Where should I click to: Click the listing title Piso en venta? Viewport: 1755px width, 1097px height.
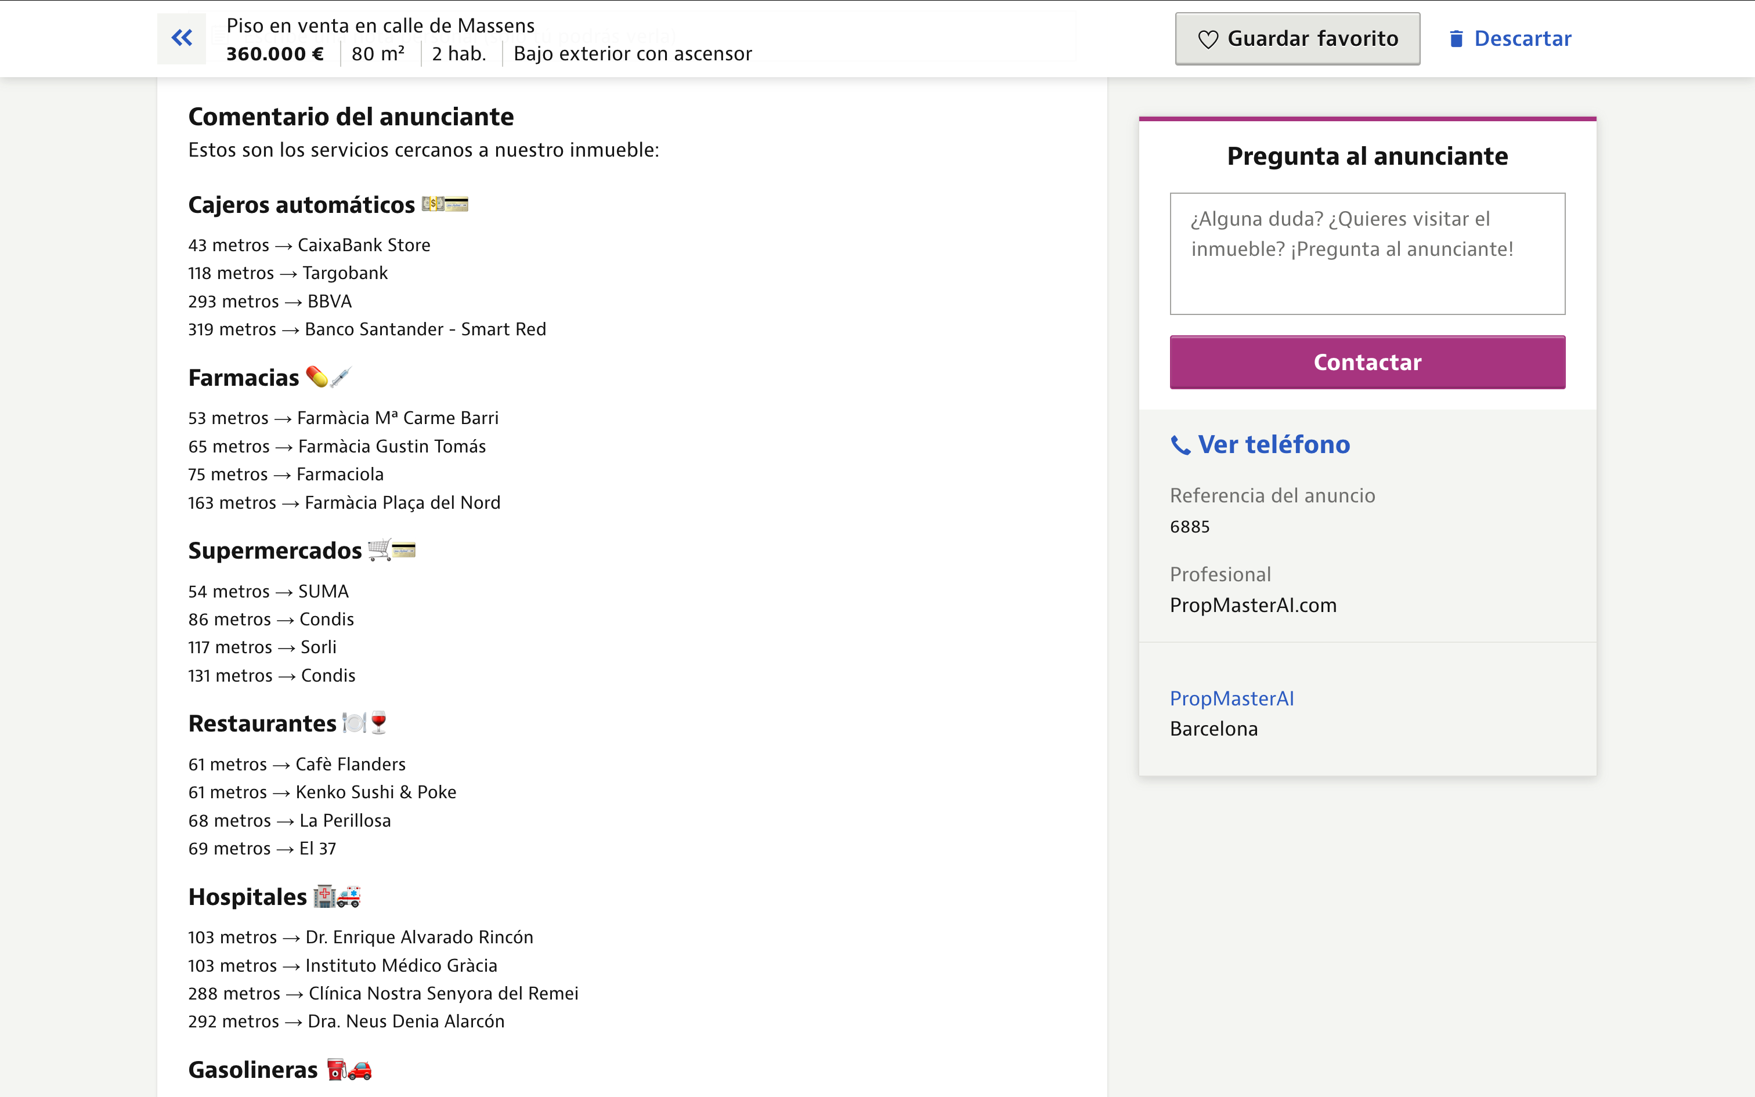click(380, 26)
